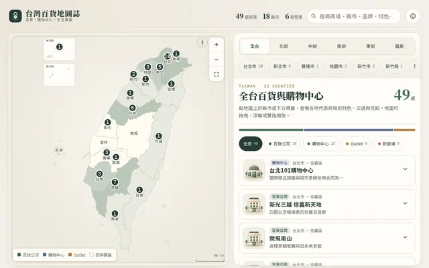Viewport: 429px width, 268px height.
Task: Select the 嘉義 marker showing 1
Action: 116,157
